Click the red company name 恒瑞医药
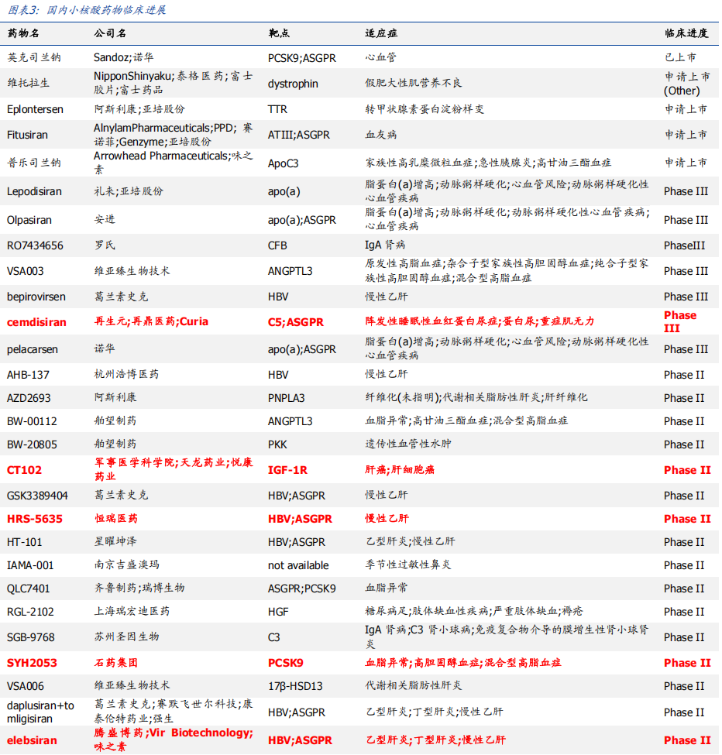 (x=116, y=519)
